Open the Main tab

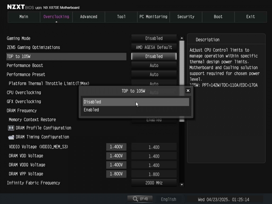click(x=24, y=17)
